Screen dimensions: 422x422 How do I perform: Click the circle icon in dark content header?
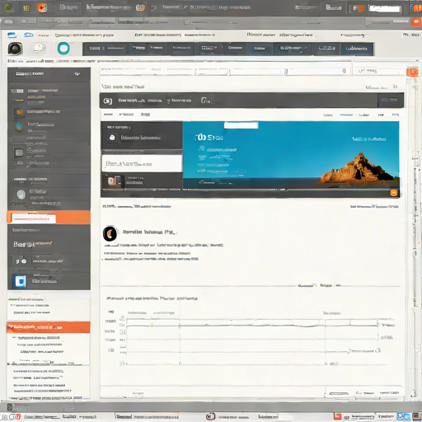[107, 101]
